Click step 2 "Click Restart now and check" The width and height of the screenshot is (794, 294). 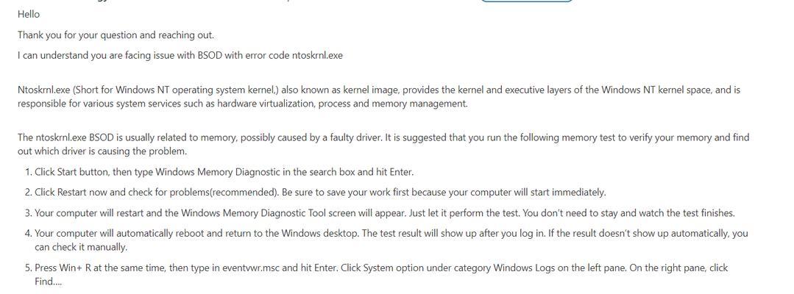tap(316, 193)
